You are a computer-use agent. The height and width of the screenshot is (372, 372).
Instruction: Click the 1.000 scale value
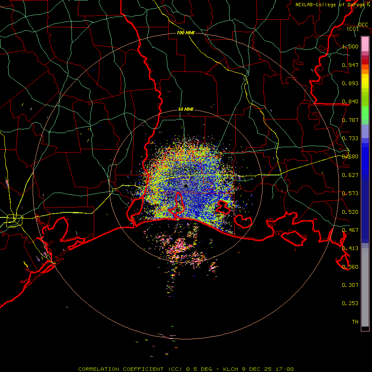click(x=350, y=46)
